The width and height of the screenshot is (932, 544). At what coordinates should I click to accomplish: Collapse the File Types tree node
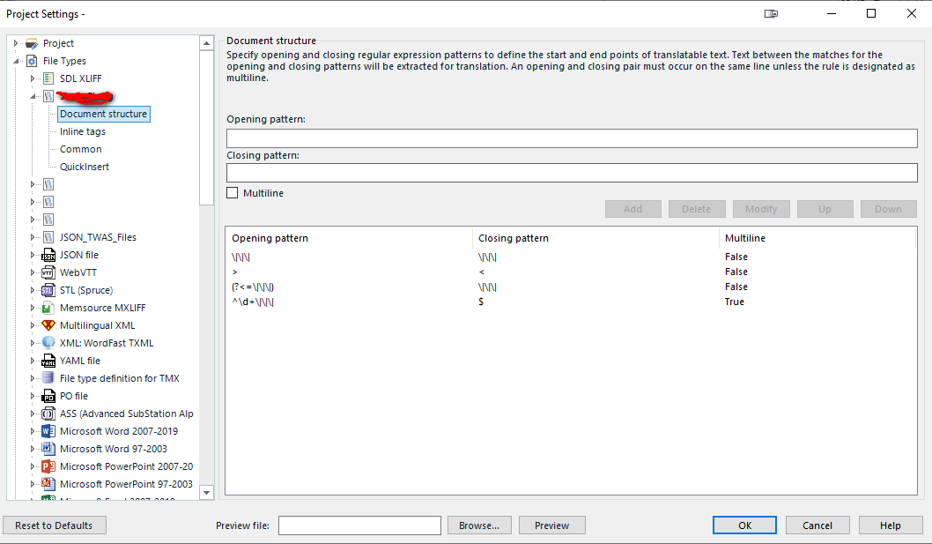click(16, 60)
